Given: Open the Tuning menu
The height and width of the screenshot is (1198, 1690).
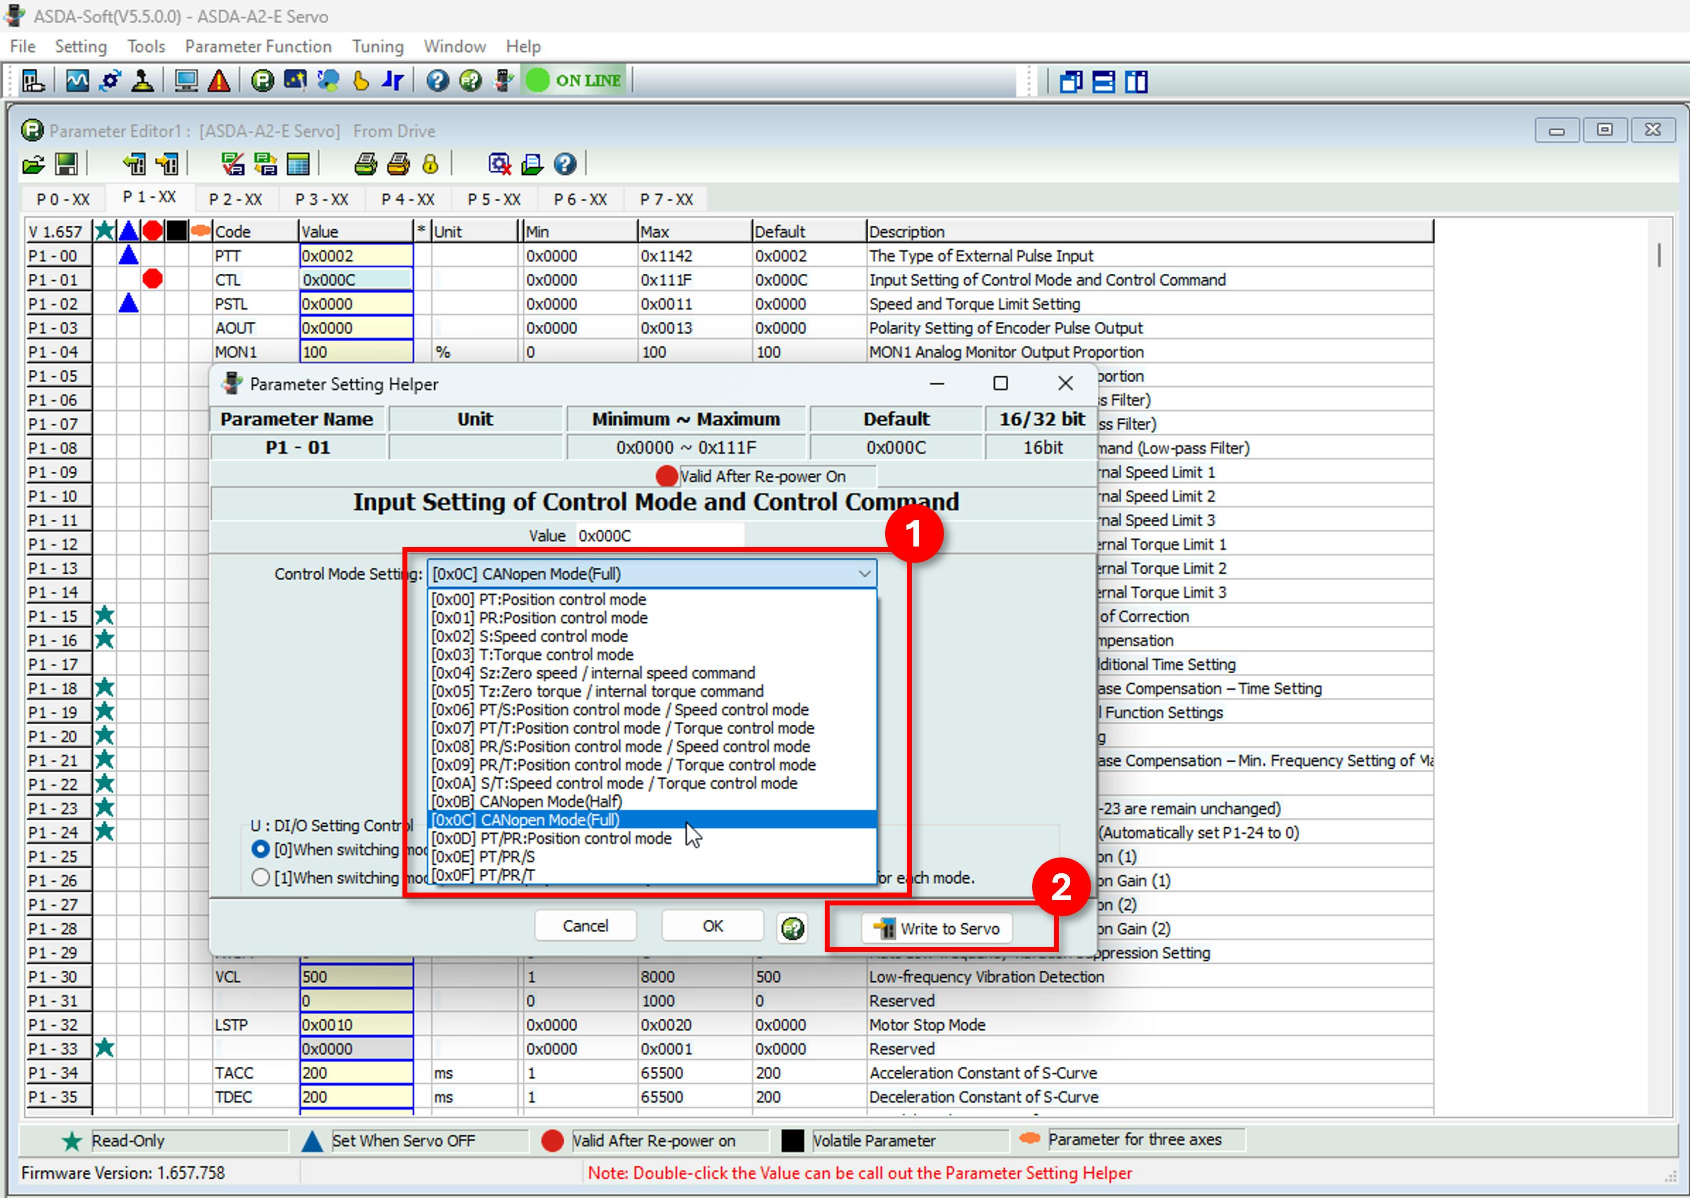Looking at the screenshot, I should (x=378, y=47).
